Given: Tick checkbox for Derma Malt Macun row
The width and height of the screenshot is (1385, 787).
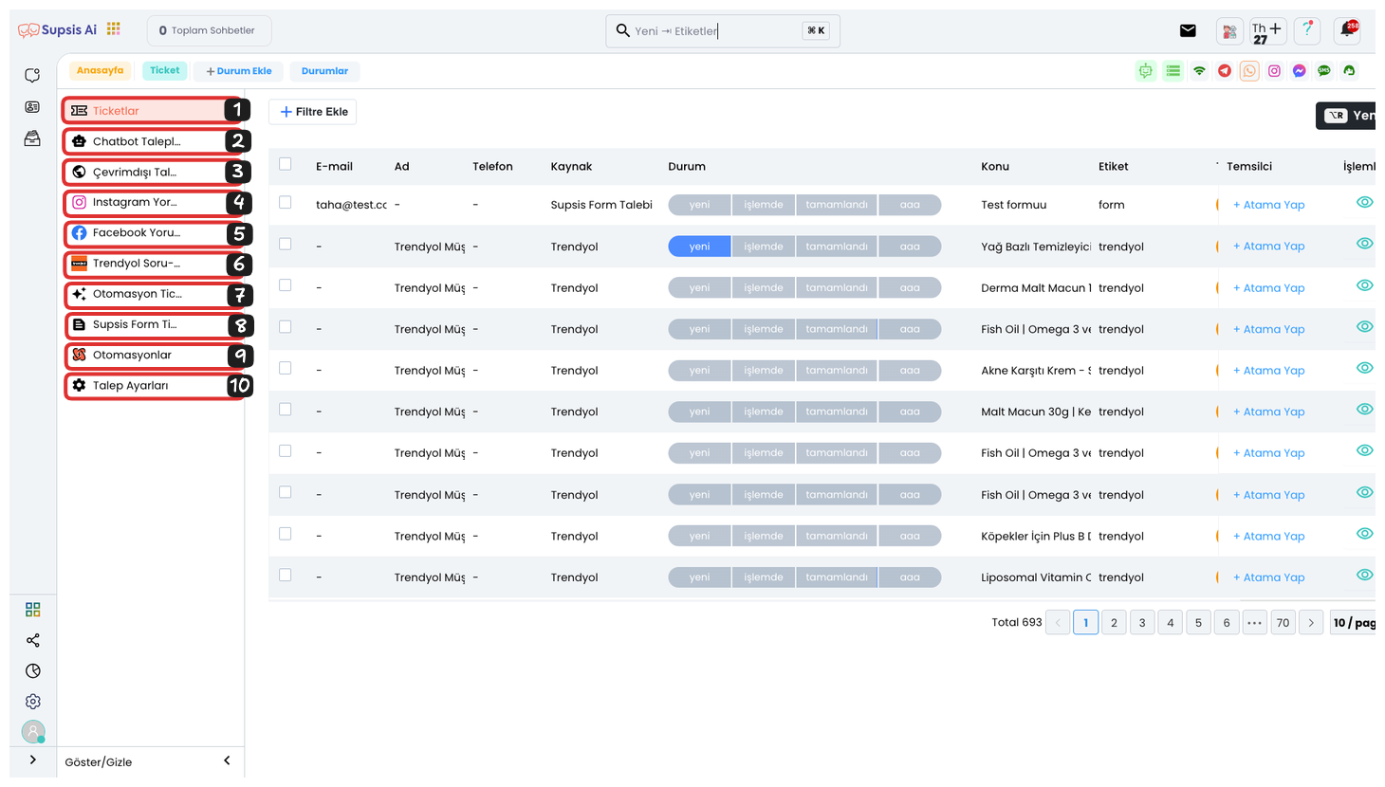Looking at the screenshot, I should [x=286, y=285].
